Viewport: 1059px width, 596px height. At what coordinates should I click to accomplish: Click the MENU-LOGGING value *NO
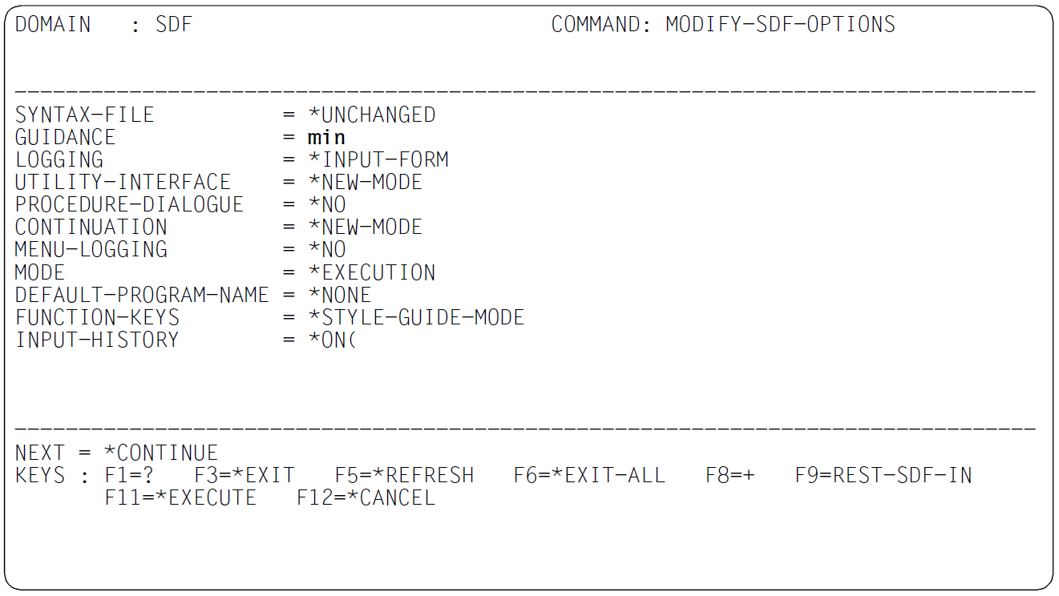pos(327,249)
